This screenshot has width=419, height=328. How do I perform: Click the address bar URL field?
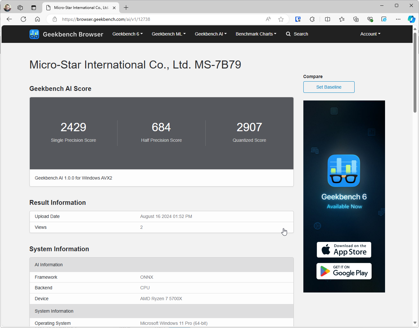160,19
